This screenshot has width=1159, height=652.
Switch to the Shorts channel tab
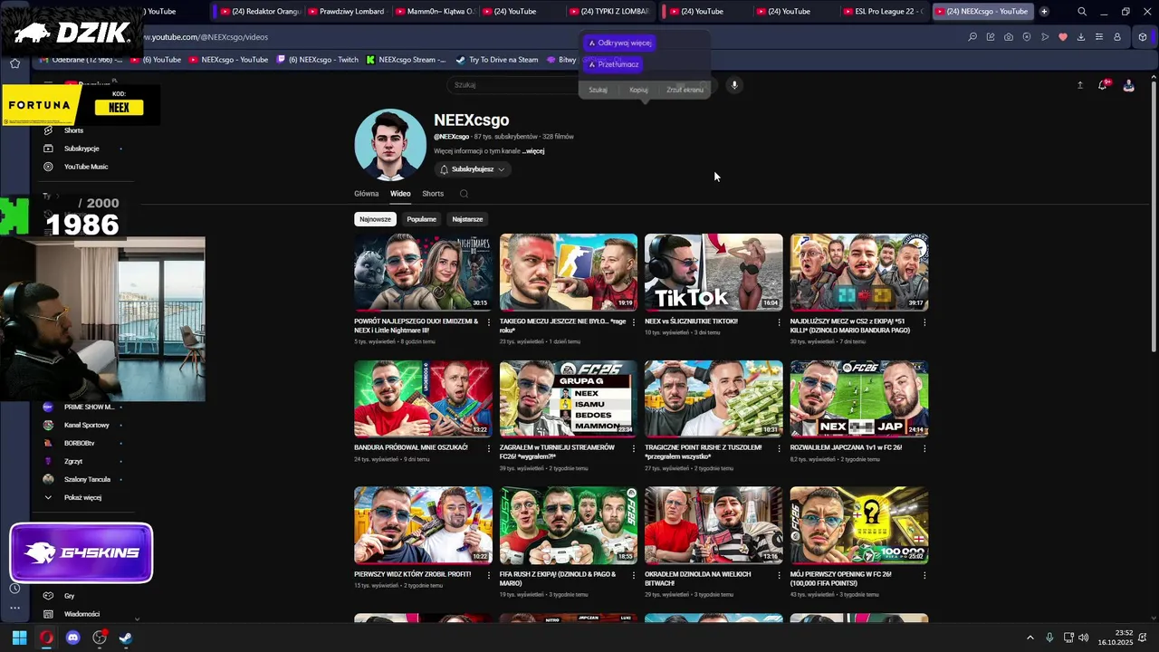tap(433, 194)
